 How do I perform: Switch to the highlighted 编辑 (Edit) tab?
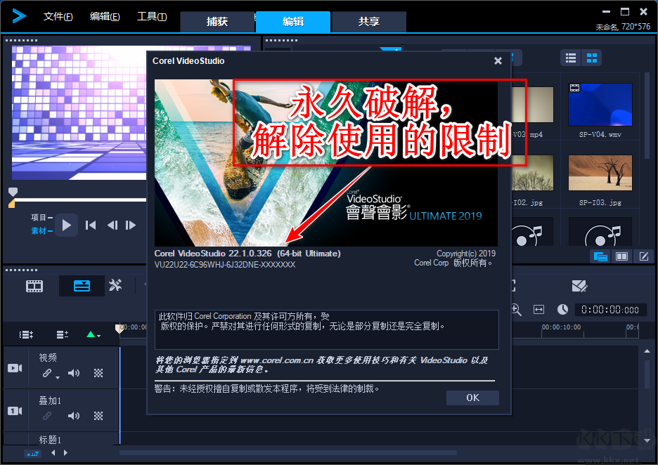pos(293,22)
